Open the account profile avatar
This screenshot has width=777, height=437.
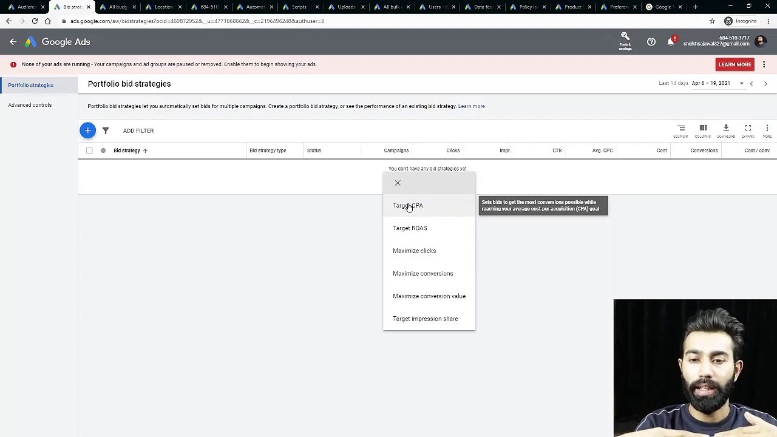761,41
